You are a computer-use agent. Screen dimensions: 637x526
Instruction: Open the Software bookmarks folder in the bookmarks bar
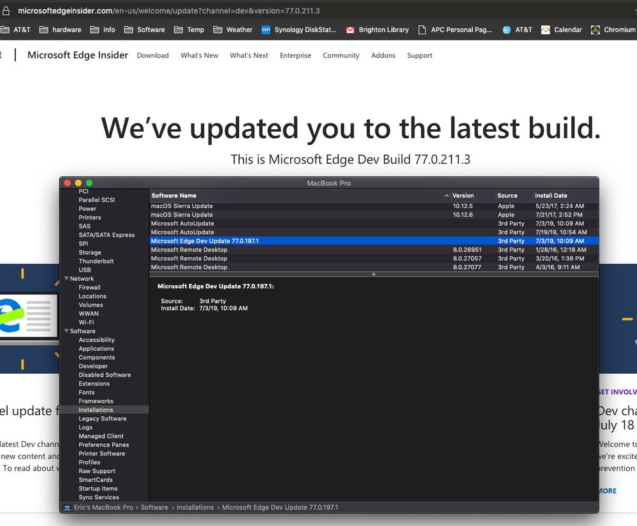tap(144, 30)
